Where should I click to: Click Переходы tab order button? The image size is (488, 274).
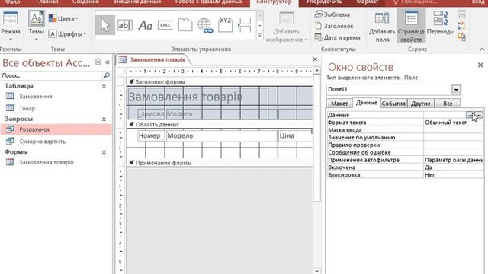click(441, 24)
